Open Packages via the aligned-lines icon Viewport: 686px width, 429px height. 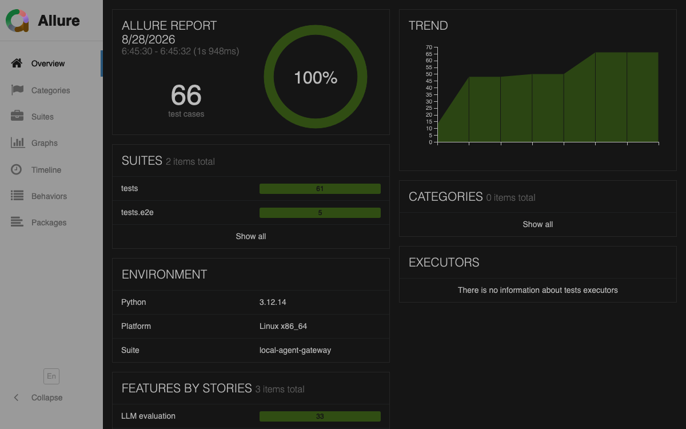pos(17,222)
